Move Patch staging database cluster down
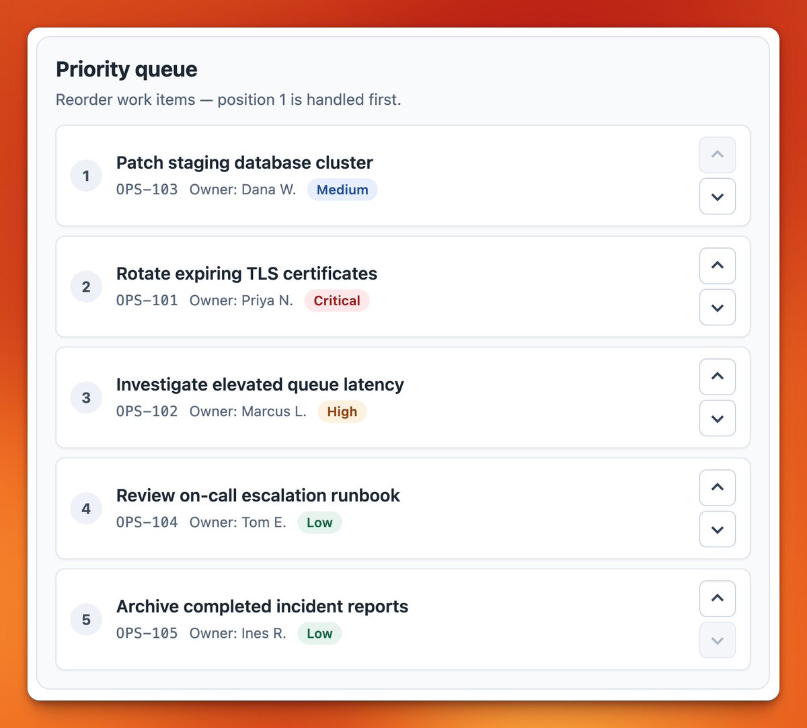 (x=718, y=196)
